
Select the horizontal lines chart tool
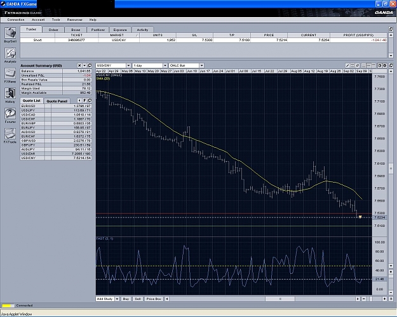coord(353,65)
